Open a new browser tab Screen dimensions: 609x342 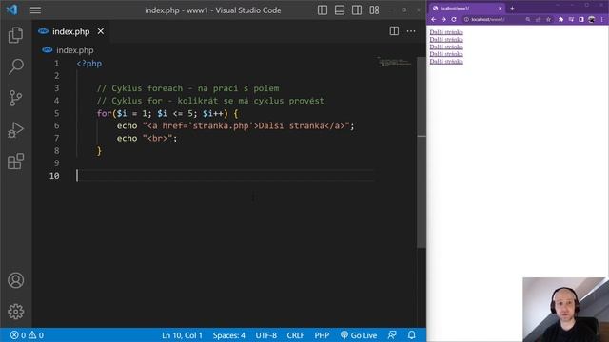[x=512, y=9]
